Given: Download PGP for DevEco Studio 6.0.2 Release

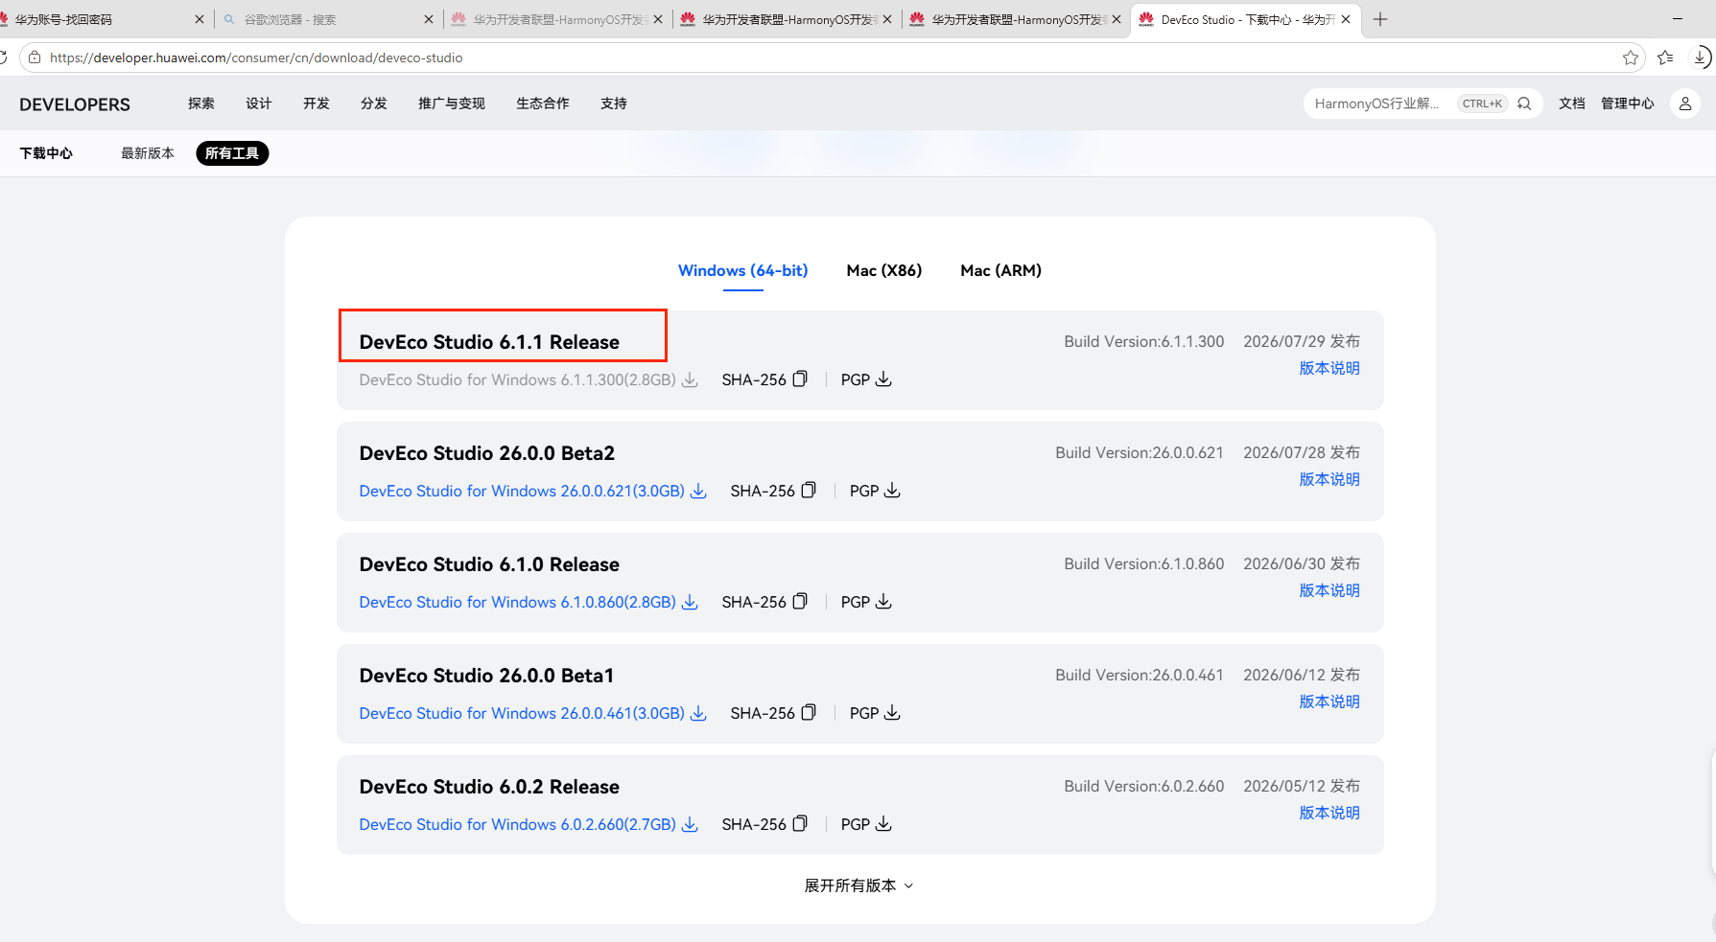Looking at the screenshot, I should click(883, 824).
